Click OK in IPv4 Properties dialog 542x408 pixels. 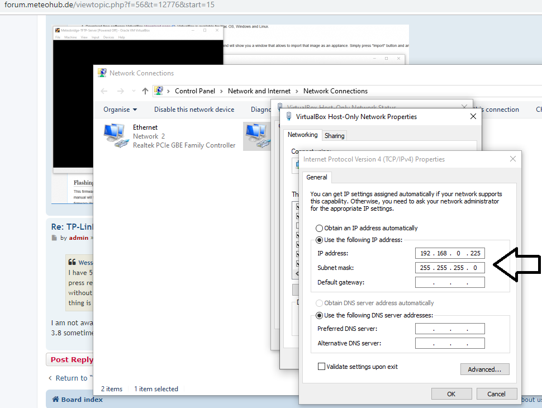click(451, 393)
